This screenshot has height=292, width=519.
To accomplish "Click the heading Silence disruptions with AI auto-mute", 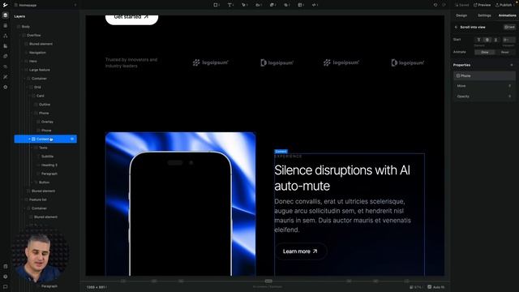I will tap(342, 178).
